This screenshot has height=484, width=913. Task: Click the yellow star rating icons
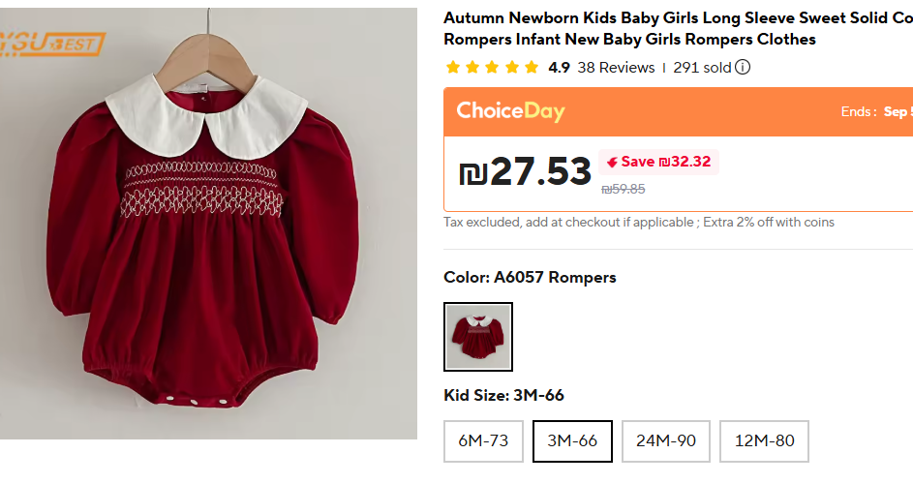click(492, 68)
